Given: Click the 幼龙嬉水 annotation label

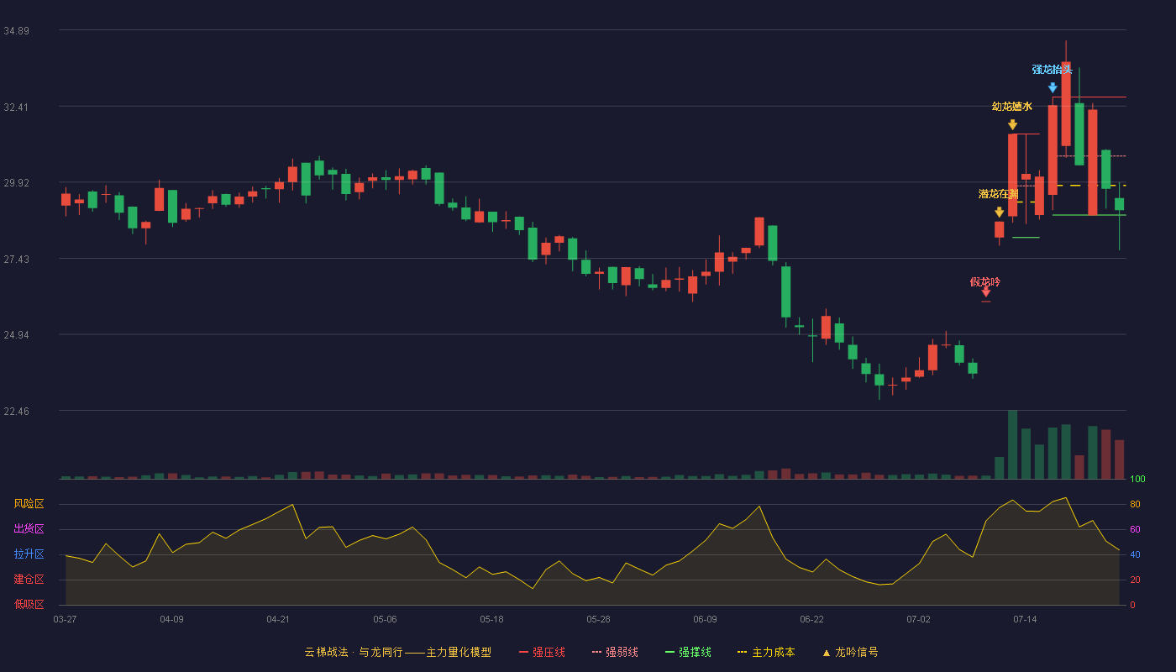Looking at the screenshot, I should pyautogui.click(x=1012, y=107).
